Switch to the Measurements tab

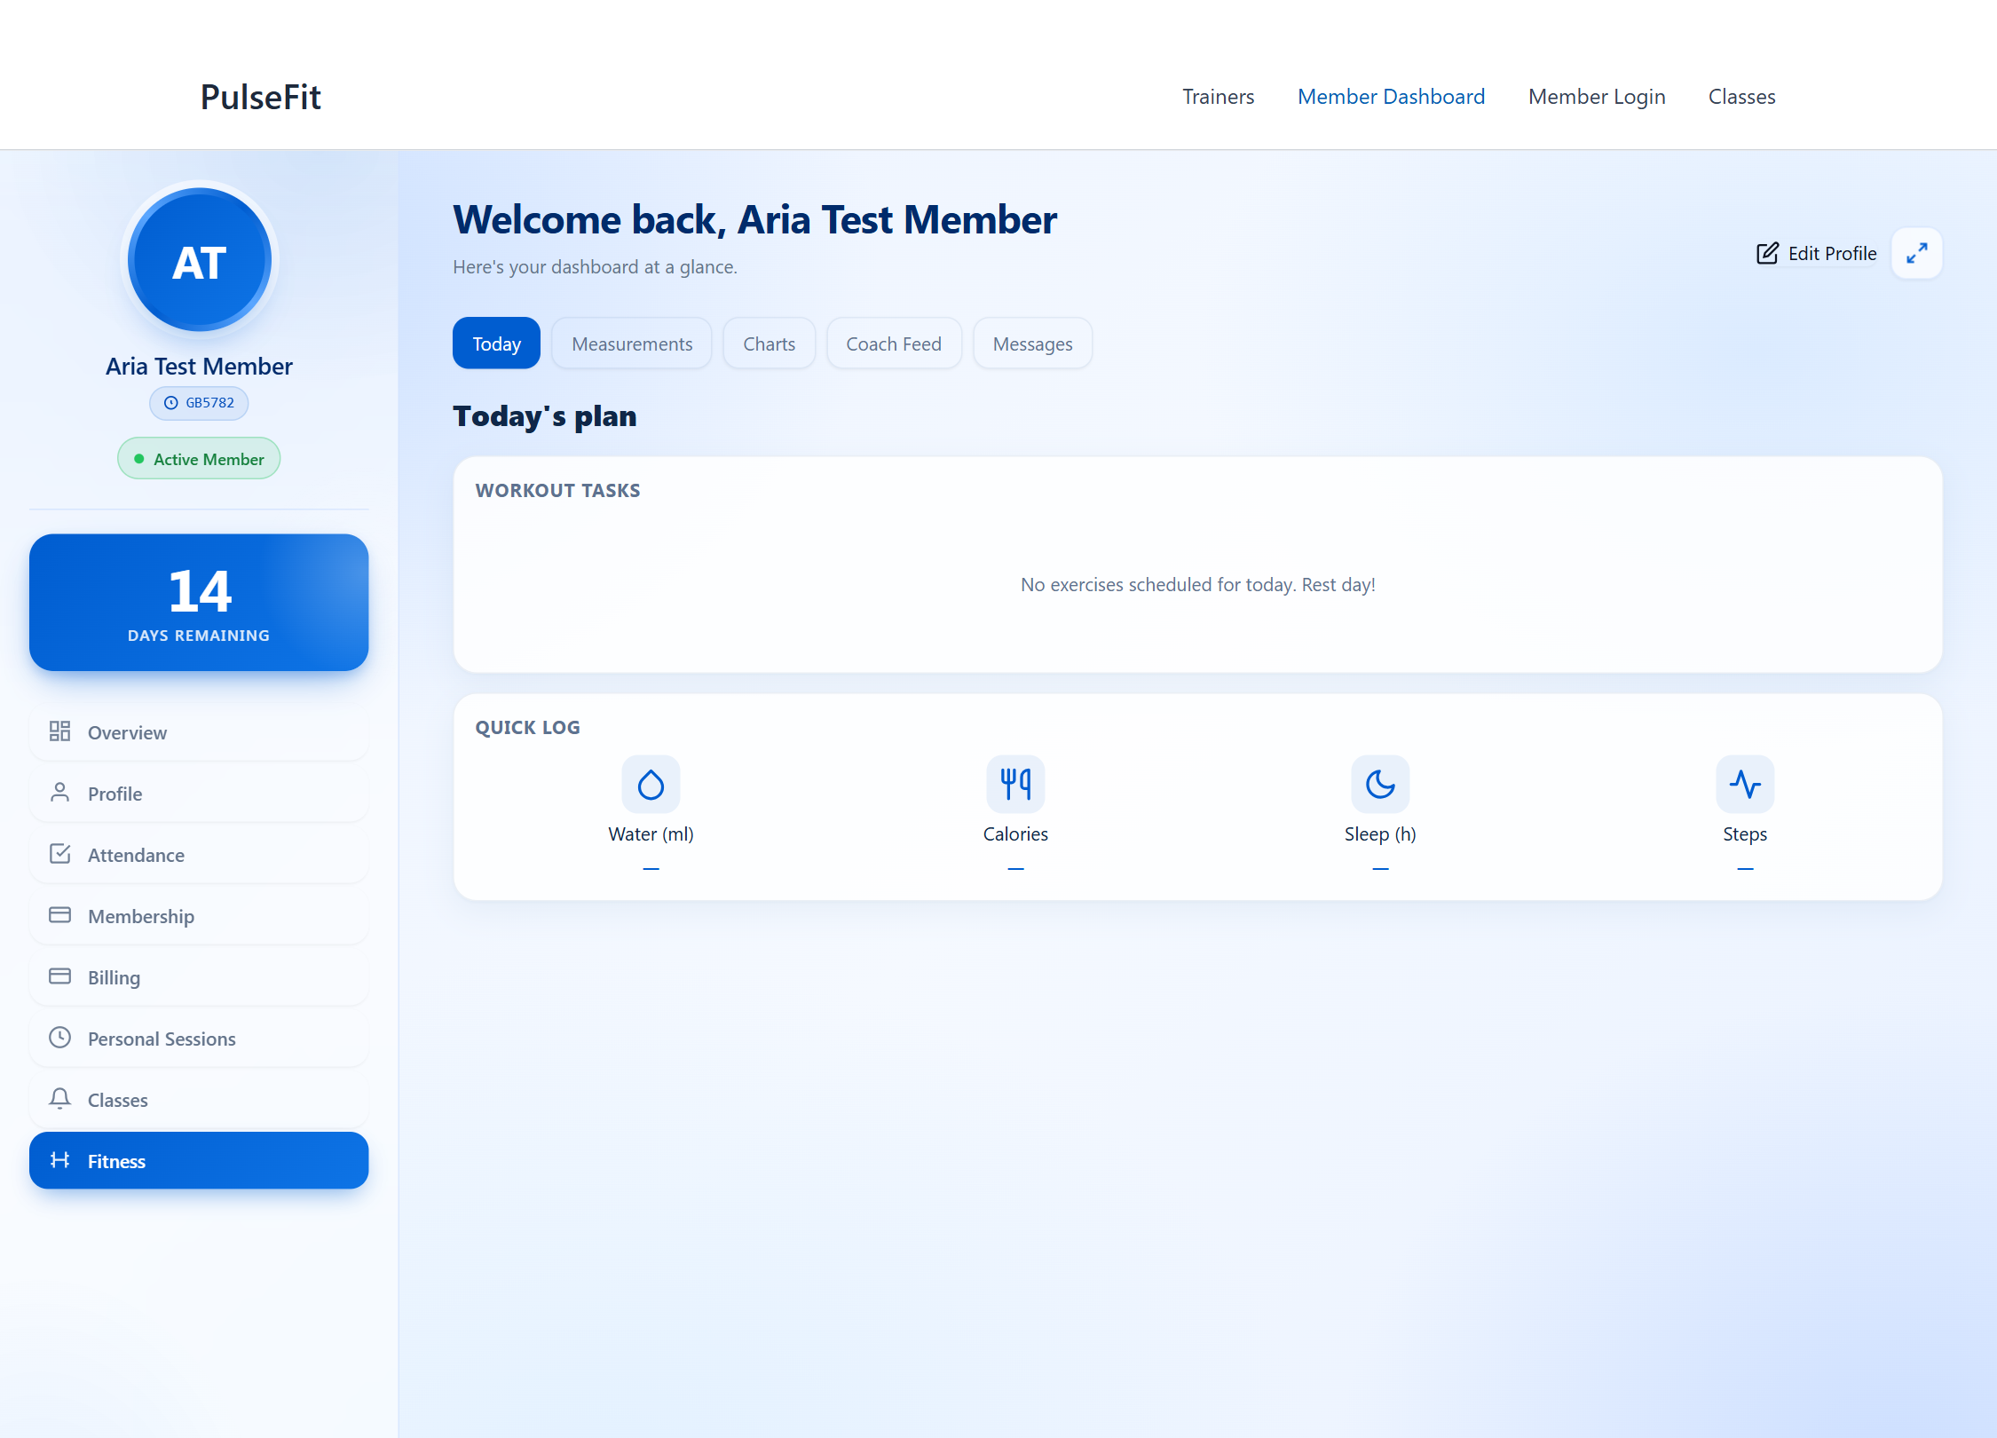coord(632,344)
